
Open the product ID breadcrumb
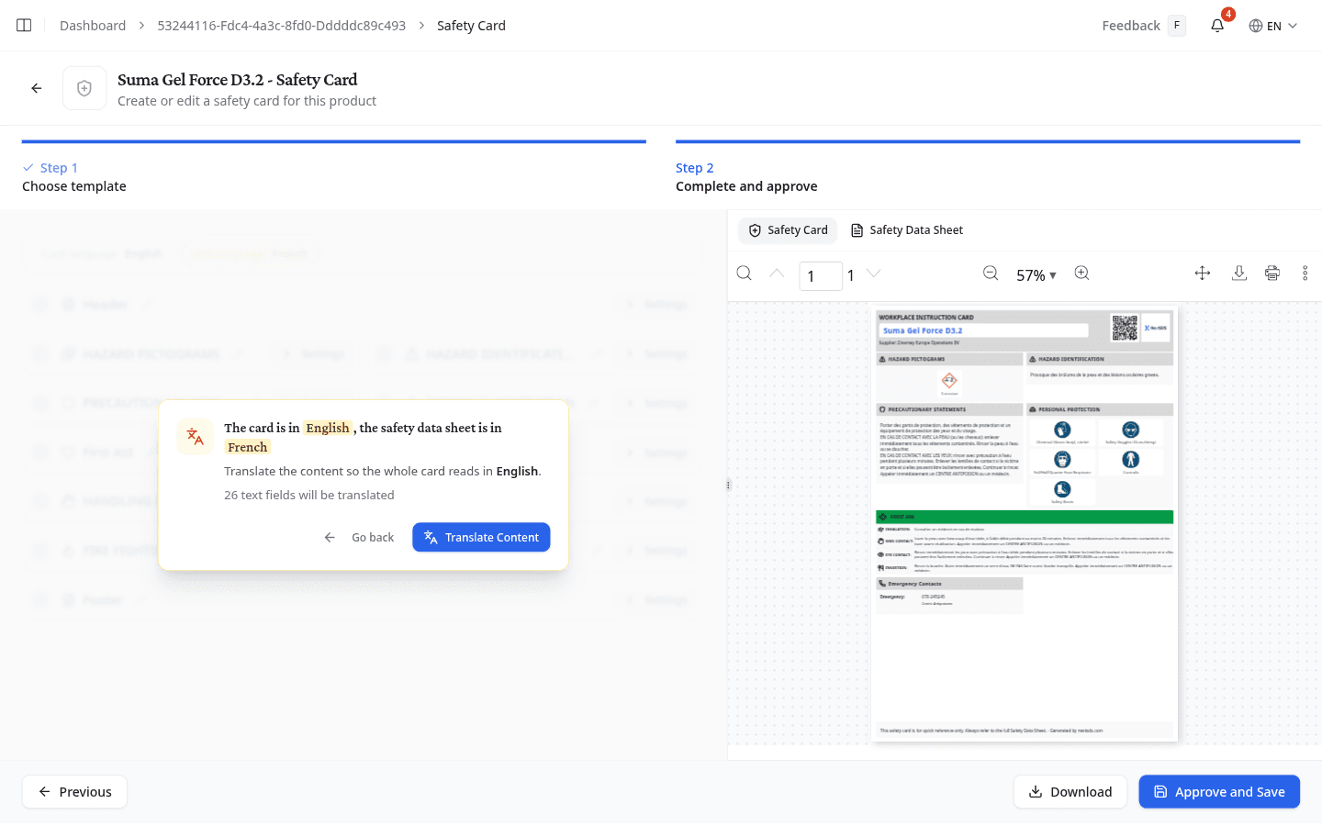(282, 26)
